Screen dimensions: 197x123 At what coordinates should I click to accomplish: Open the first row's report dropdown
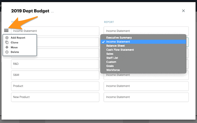coord(146,31)
